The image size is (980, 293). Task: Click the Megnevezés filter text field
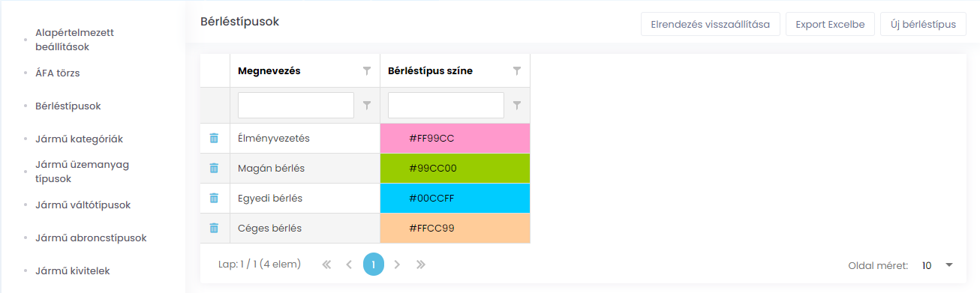(x=296, y=106)
